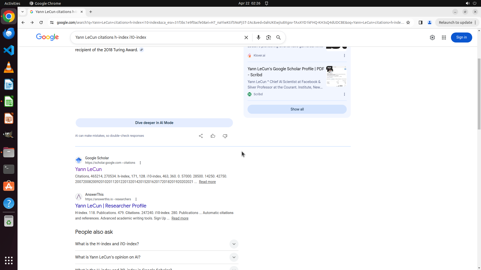Open Google Lens image search
Screen dimensions: 481x270
click(268, 37)
